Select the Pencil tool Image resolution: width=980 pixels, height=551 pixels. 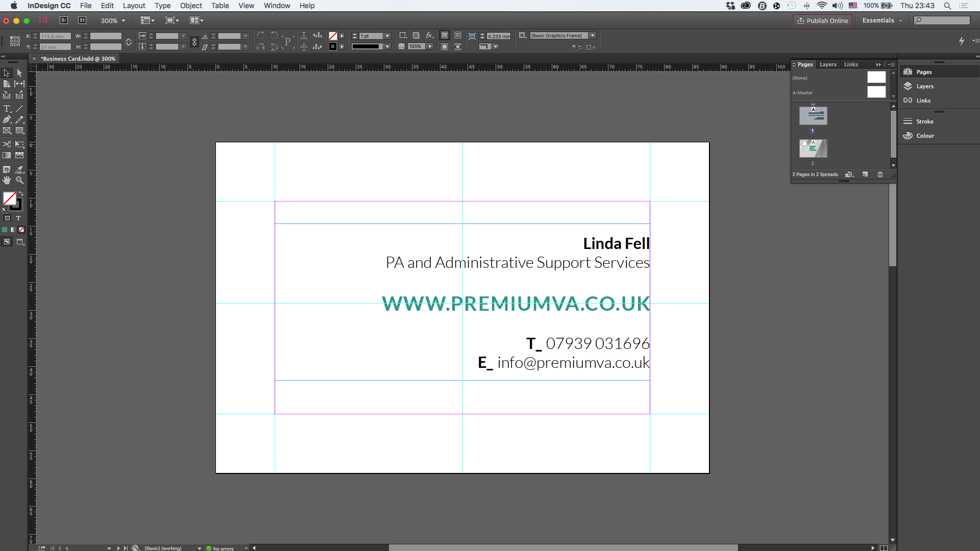(x=19, y=119)
